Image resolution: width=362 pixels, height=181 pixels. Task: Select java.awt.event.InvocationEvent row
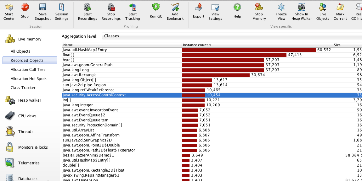(x=212, y=110)
